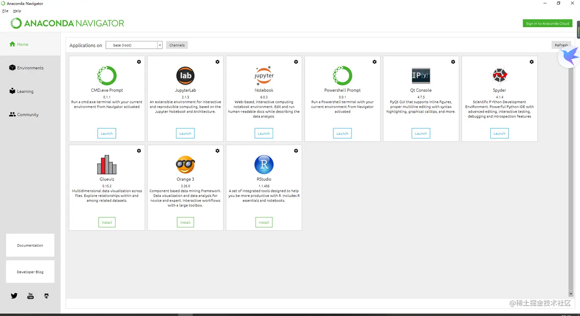Image resolution: width=580 pixels, height=316 pixels.
Task: Refresh the applications list
Action: click(x=561, y=45)
